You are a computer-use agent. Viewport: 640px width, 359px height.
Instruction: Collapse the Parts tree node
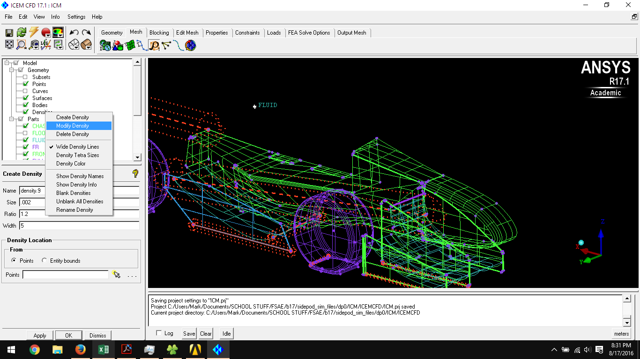(11, 119)
